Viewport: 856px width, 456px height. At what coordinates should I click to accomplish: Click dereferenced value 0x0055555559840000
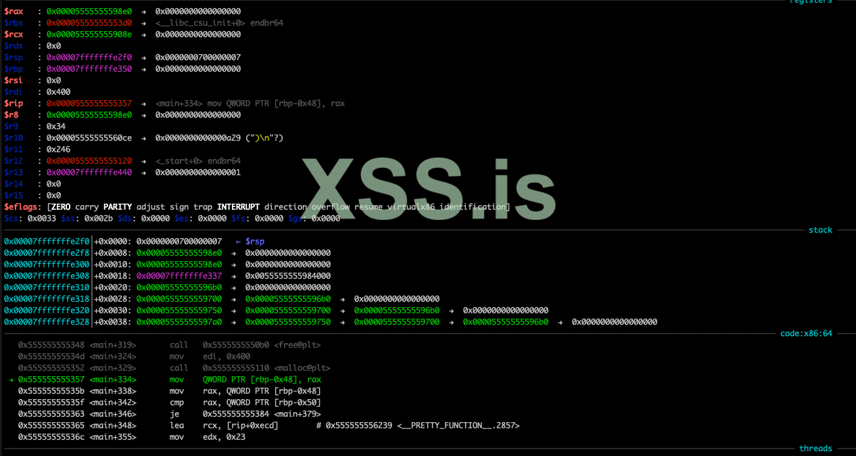(288, 276)
